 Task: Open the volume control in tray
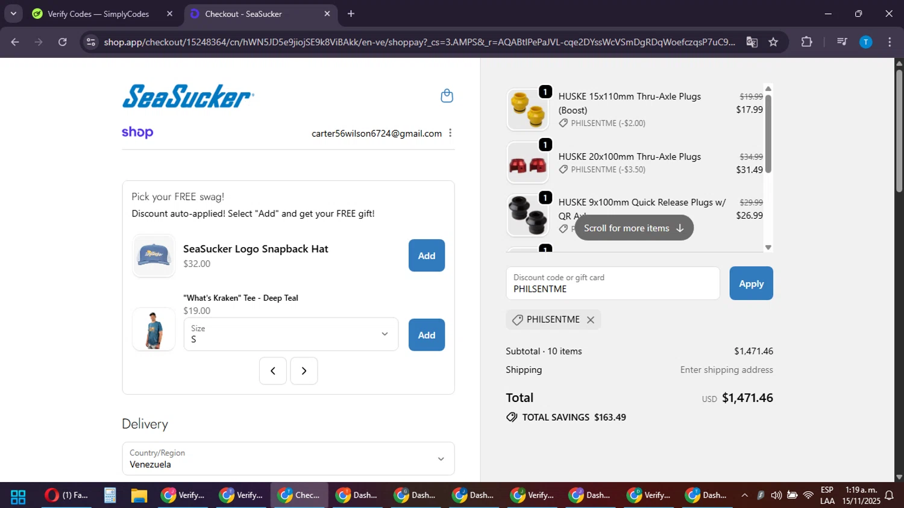776,495
